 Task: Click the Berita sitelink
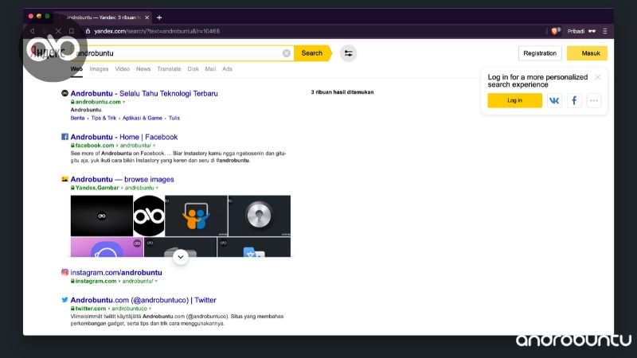(x=77, y=118)
